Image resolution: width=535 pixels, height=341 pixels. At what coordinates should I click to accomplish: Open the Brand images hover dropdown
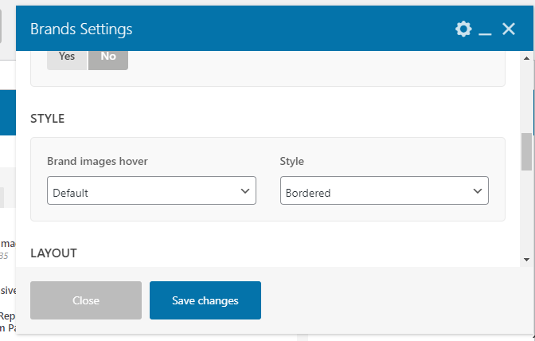(151, 192)
